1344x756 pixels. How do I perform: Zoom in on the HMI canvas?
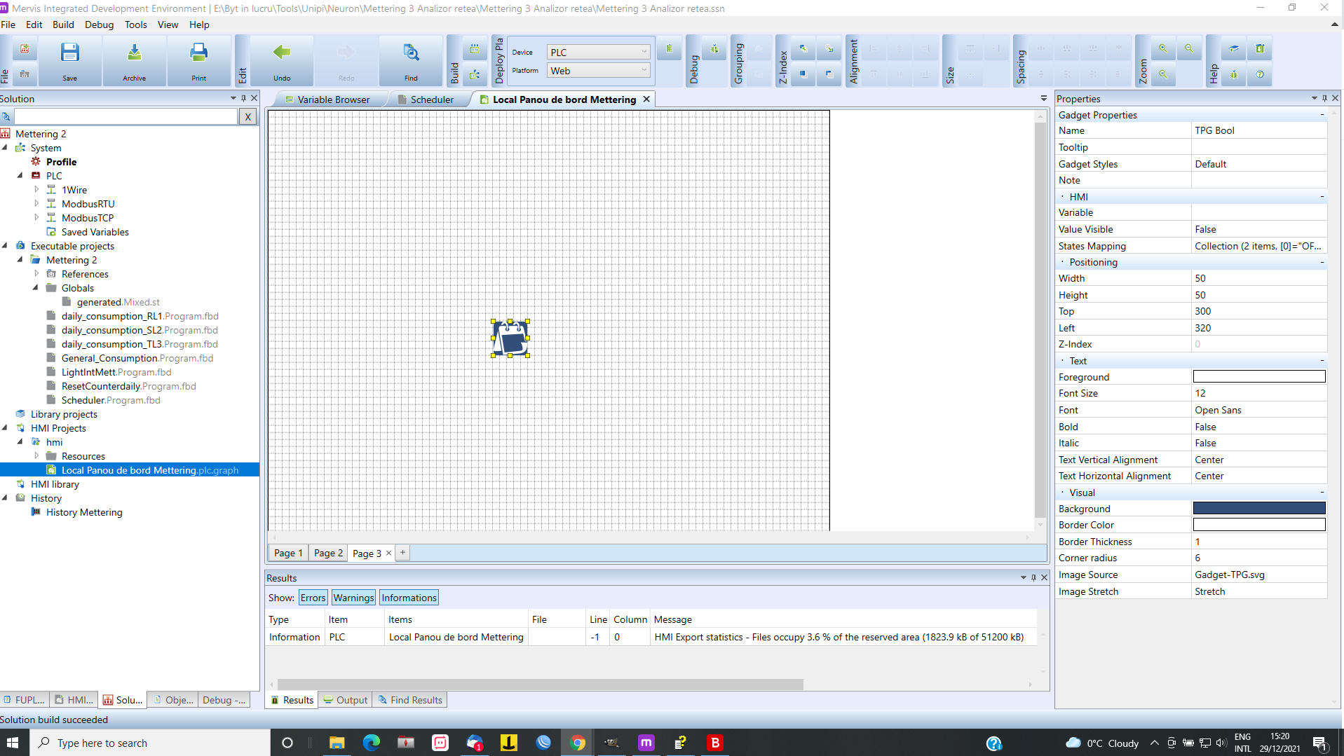[x=1163, y=48]
